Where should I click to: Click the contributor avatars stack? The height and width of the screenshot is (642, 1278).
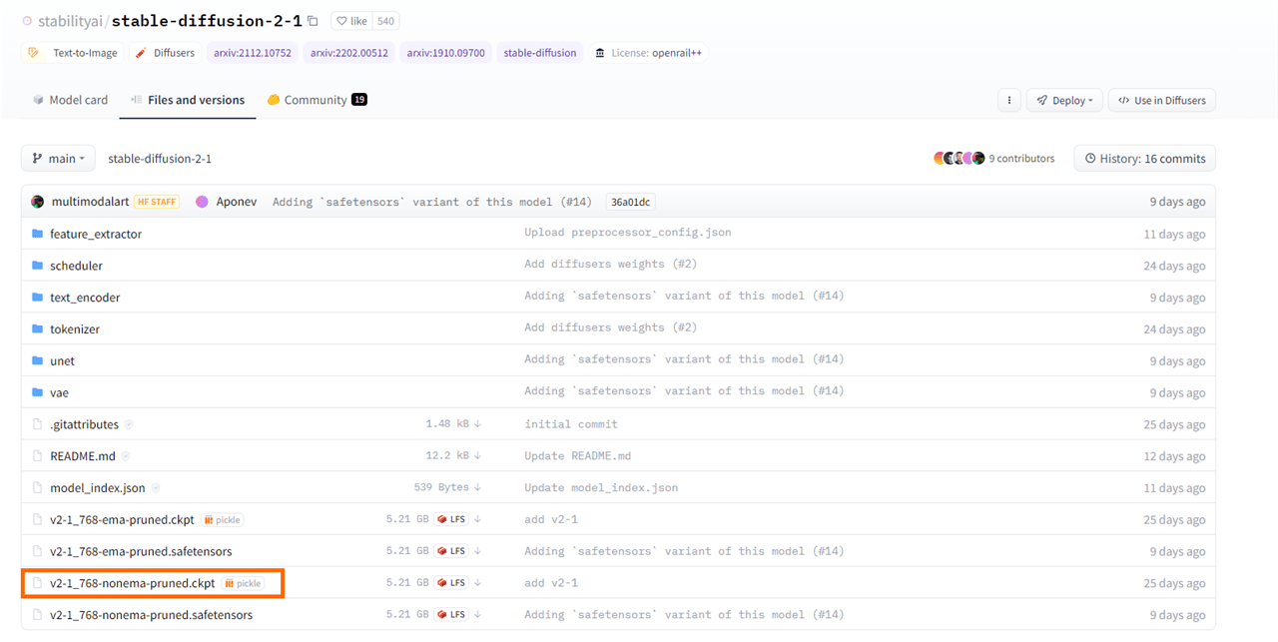pyautogui.click(x=959, y=159)
